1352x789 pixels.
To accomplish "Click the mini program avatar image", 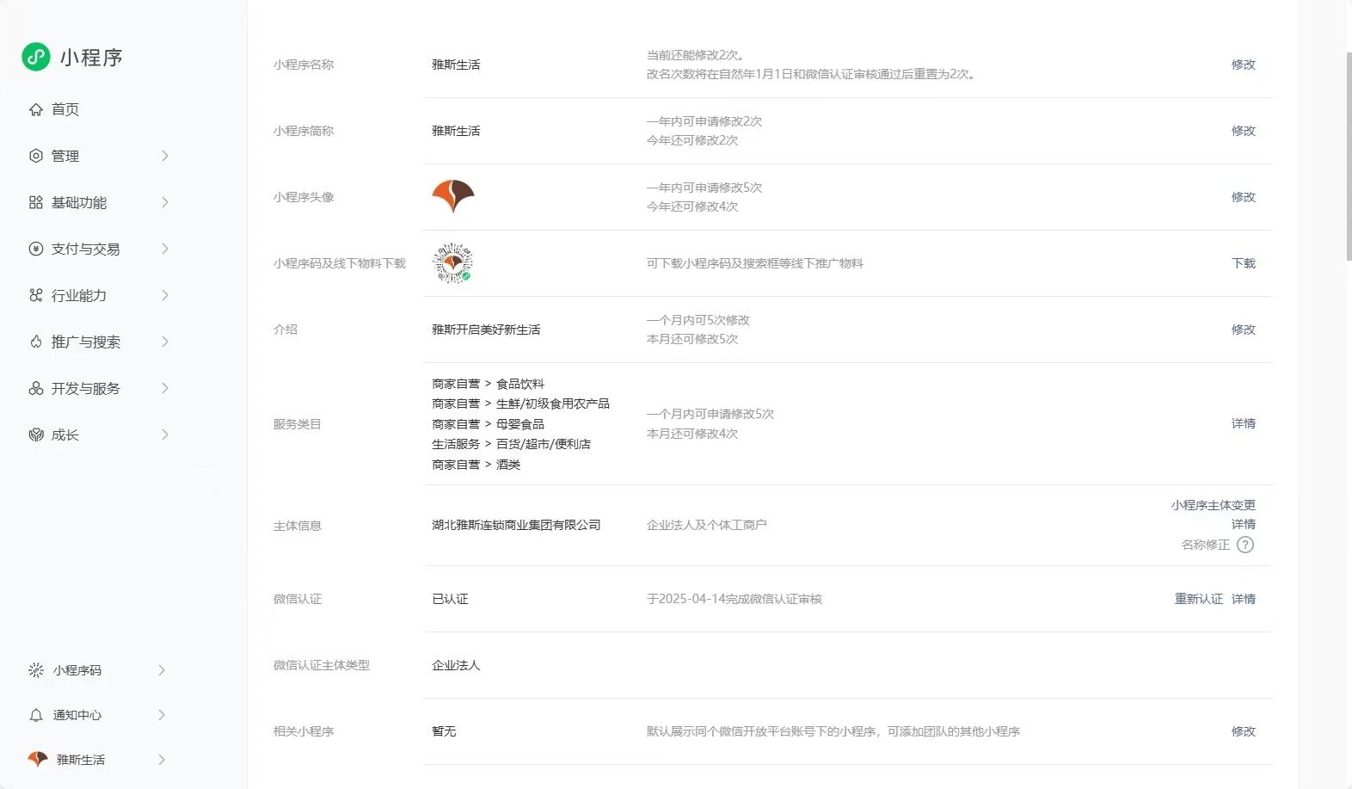I will click(453, 197).
